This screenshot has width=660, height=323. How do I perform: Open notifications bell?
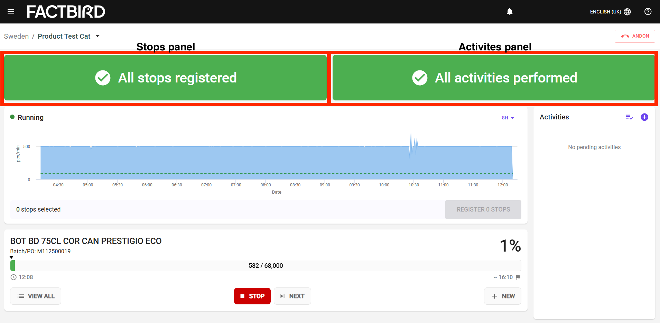[x=510, y=12]
